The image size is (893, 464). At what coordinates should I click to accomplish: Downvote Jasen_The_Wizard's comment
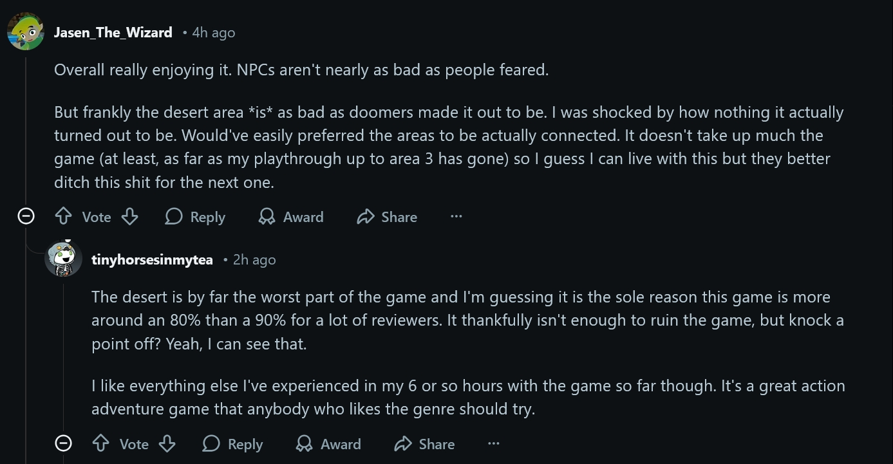pos(130,217)
